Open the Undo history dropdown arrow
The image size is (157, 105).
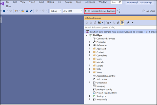pos(40,11)
